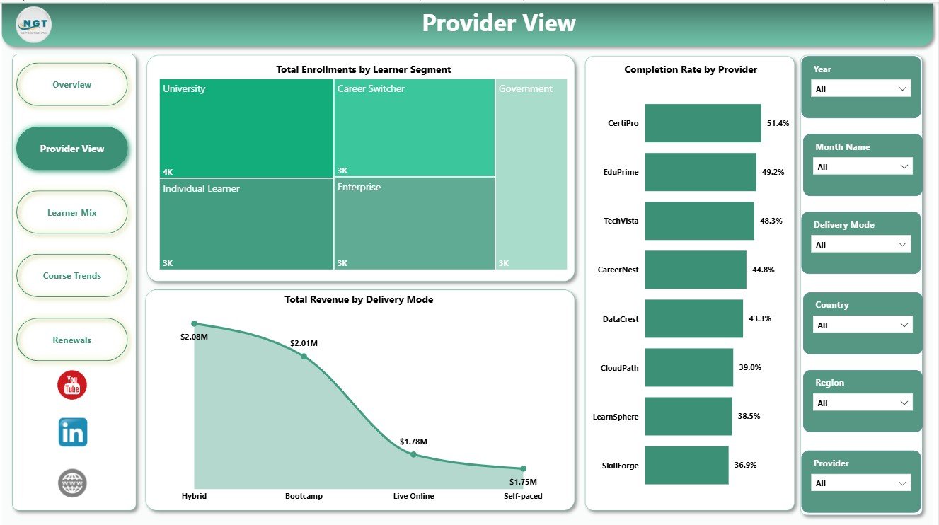The image size is (939, 525).
Task: Select the University treemap tile
Action: [x=246, y=128]
